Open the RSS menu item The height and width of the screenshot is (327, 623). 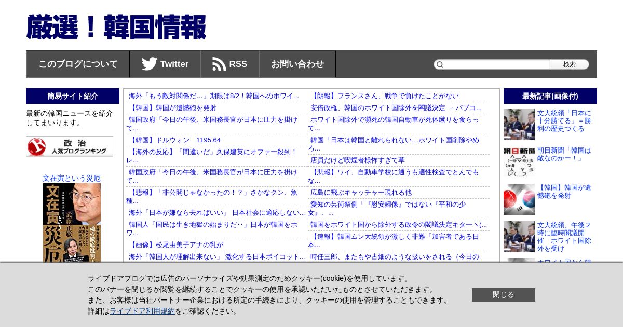coord(229,64)
